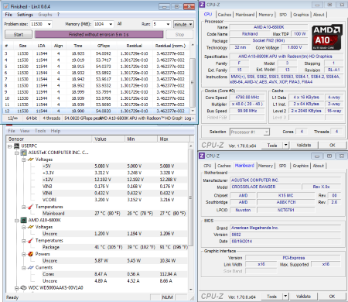Image resolution: width=348 pixels, height=302 pixels.
Task: Switch to Caches tab in top CPU-Z window
Action: pos(224,15)
